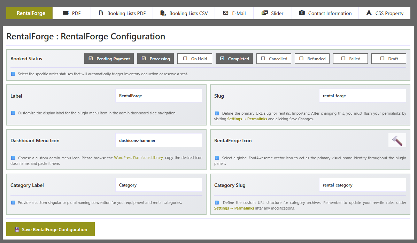Click the info icon under Category Slug
417x243 pixels.
(217, 203)
